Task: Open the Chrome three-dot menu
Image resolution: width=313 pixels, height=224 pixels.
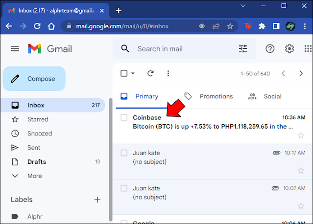Action: 305,26
